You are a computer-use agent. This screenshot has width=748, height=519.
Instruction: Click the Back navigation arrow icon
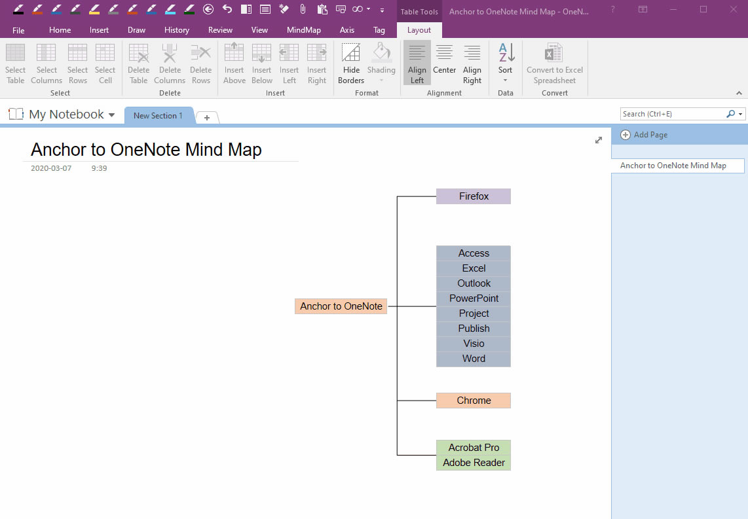[208, 10]
